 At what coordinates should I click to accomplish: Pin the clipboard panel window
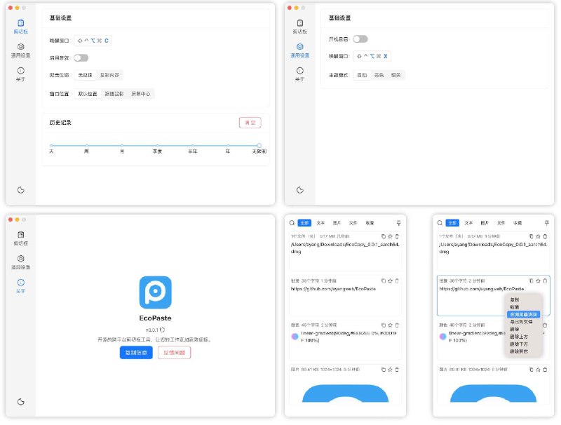point(399,223)
